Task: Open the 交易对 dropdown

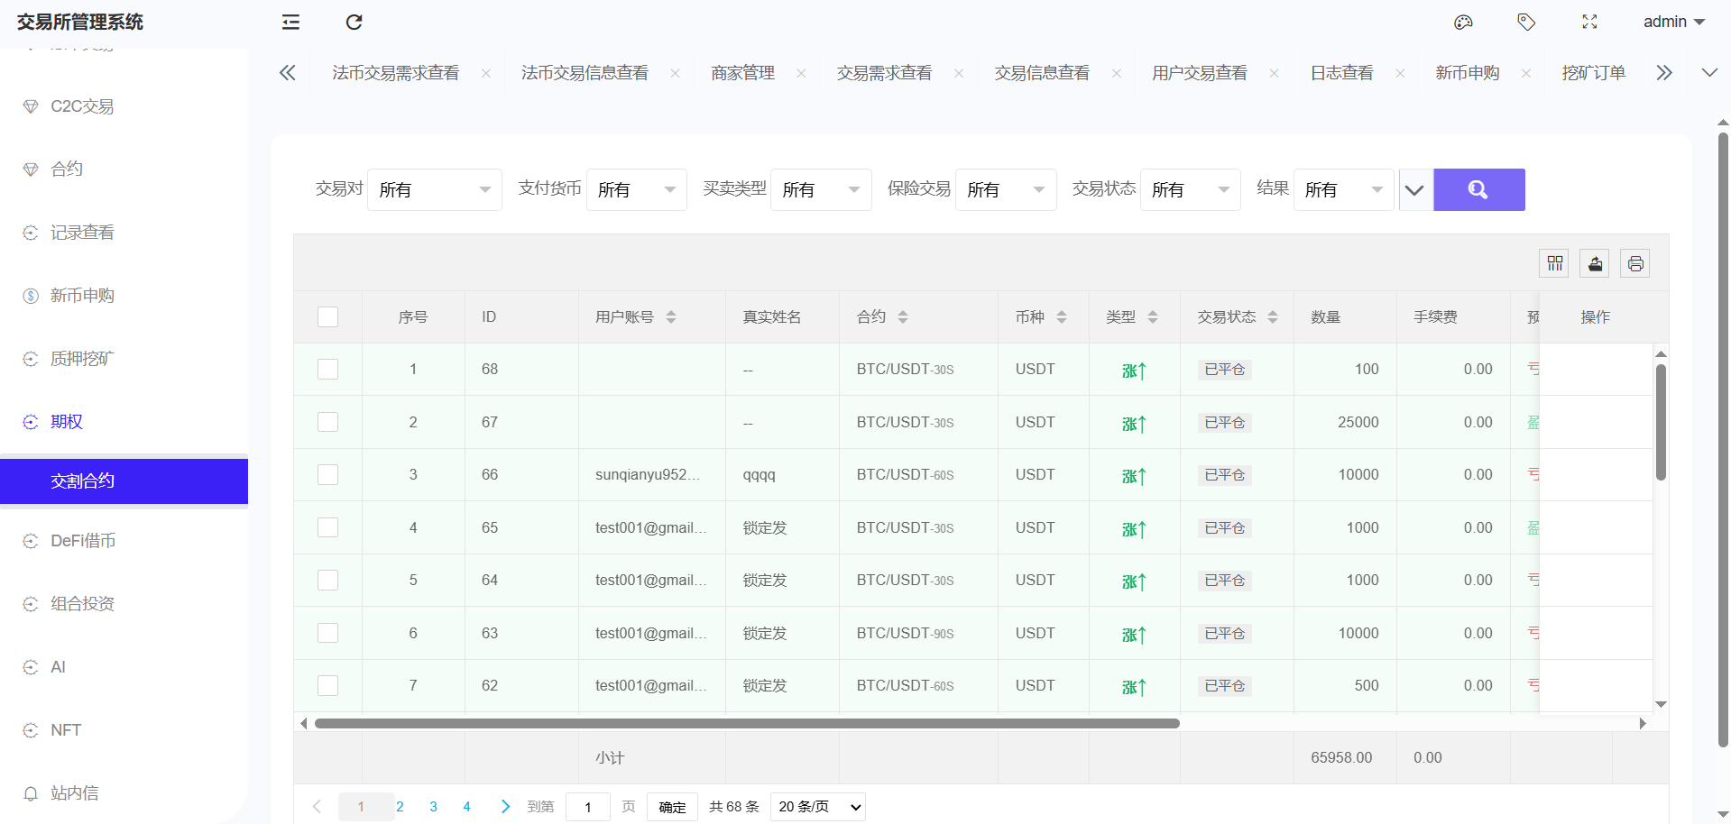Action: (434, 189)
